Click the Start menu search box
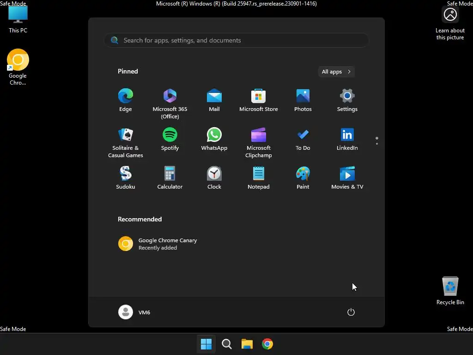 coord(236,40)
